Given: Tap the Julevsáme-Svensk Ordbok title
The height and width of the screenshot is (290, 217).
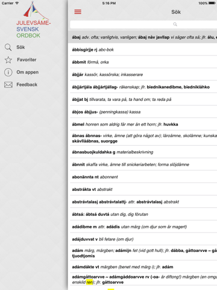Looking at the screenshot, I should 33,29.
